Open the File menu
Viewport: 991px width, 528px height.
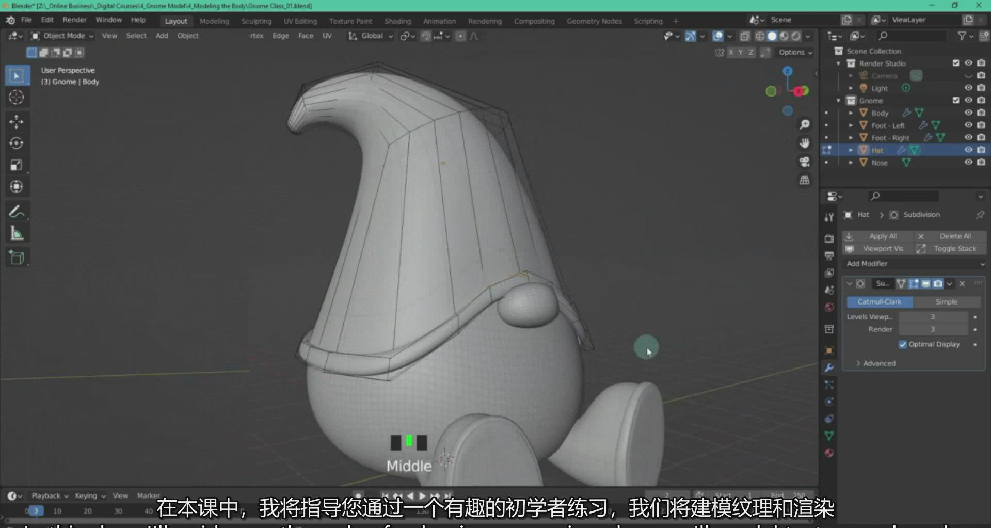pos(26,20)
